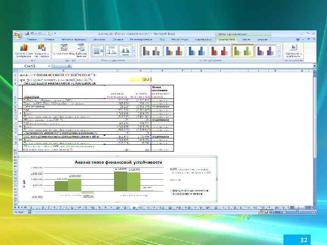Click the Page Layout view button

point(266,212)
